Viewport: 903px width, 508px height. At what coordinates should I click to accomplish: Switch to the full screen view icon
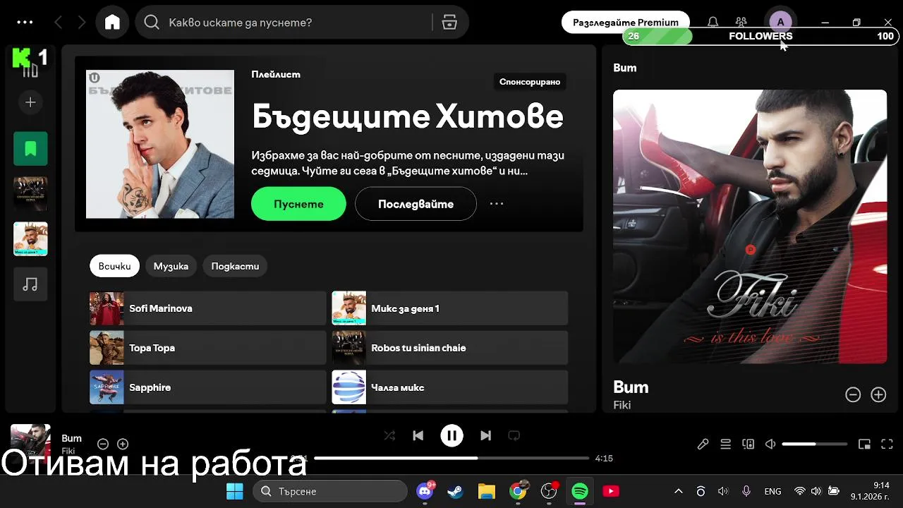tap(887, 444)
